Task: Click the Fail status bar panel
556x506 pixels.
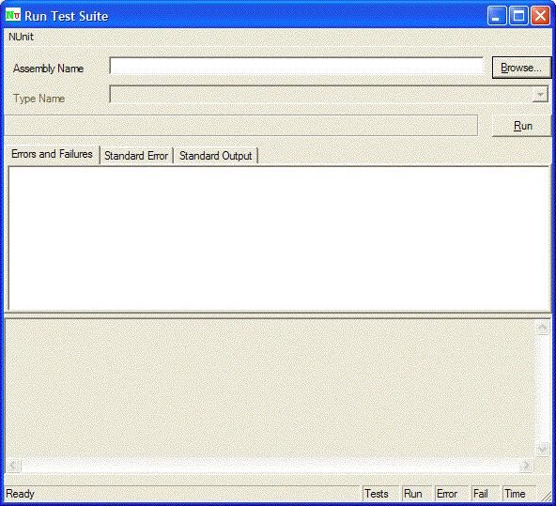Action: (485, 494)
